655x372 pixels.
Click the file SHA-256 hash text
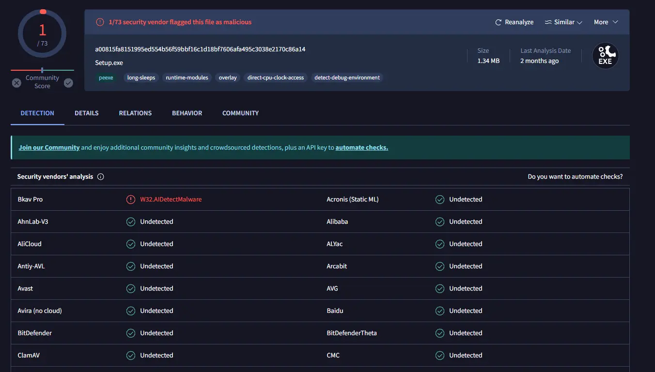(200, 49)
